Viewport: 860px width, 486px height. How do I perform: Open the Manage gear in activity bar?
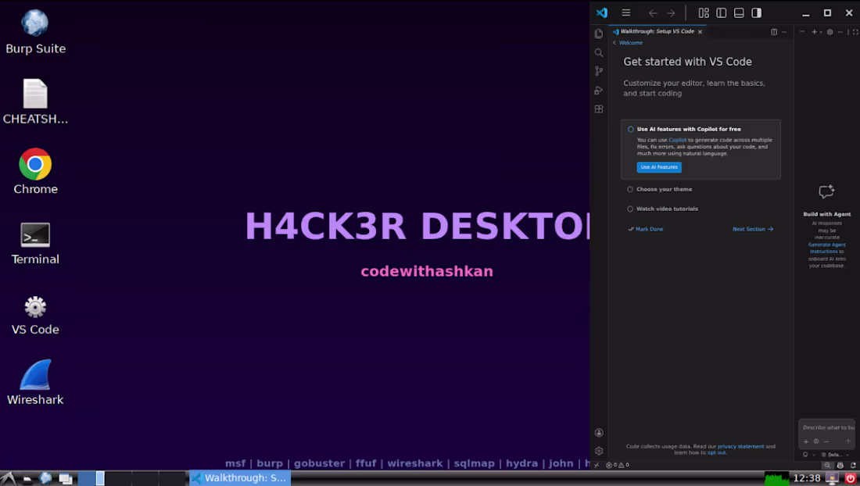[x=599, y=451]
